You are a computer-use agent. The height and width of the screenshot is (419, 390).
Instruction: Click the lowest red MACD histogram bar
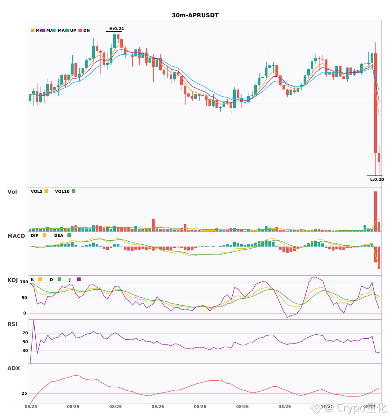click(x=379, y=258)
